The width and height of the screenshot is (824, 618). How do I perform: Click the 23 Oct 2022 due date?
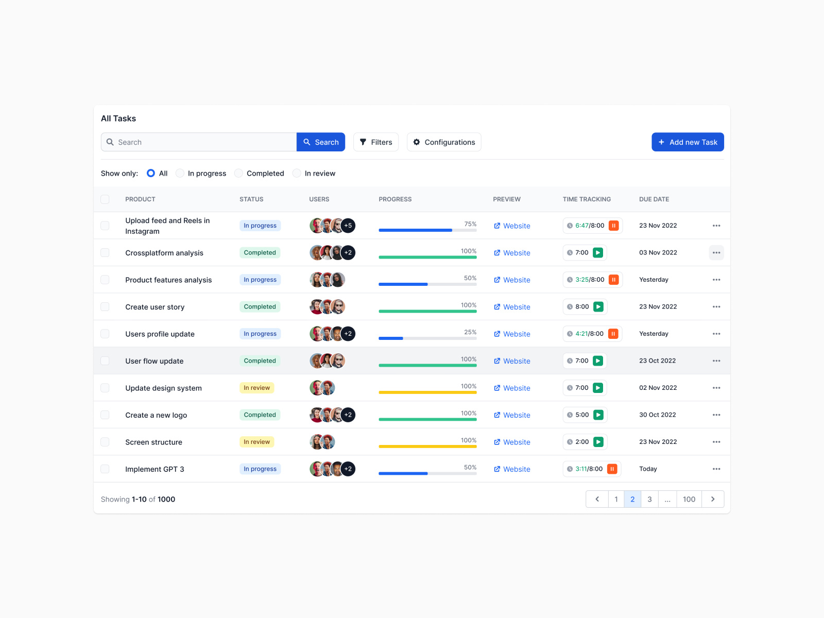657,361
